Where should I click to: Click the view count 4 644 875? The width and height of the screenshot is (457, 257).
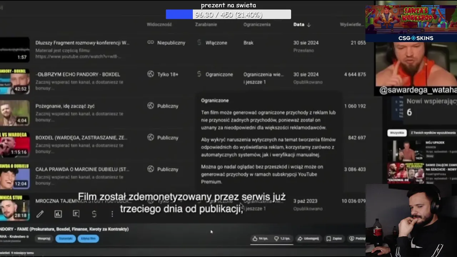[x=355, y=74]
